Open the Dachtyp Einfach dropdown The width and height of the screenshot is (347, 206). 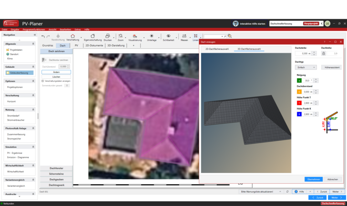coord(306,68)
